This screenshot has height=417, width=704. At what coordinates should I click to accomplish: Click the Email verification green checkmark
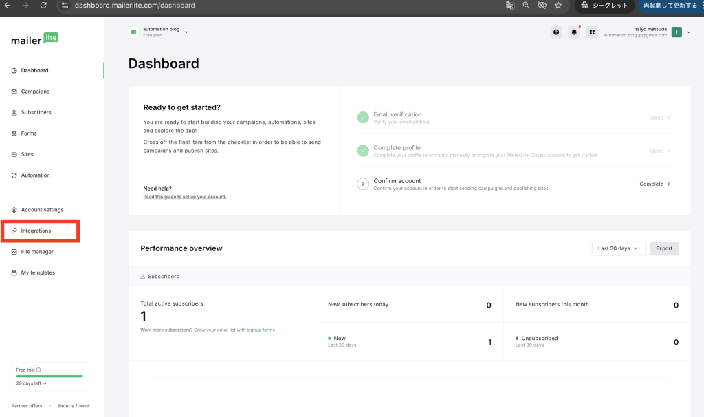click(x=363, y=118)
